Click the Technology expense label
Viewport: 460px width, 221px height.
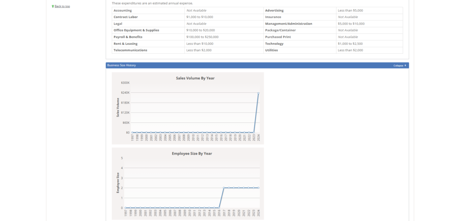[274, 43]
